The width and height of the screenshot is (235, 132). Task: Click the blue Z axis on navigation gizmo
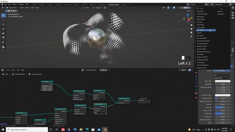pyautogui.click(x=188, y=15)
